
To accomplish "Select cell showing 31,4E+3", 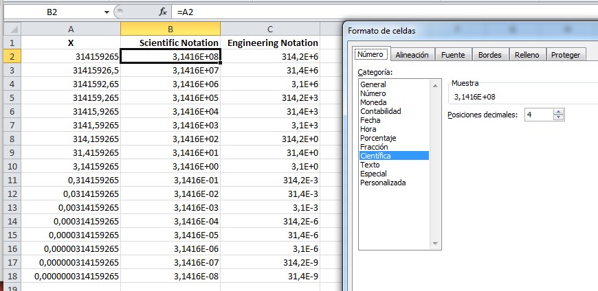I will point(270,112).
